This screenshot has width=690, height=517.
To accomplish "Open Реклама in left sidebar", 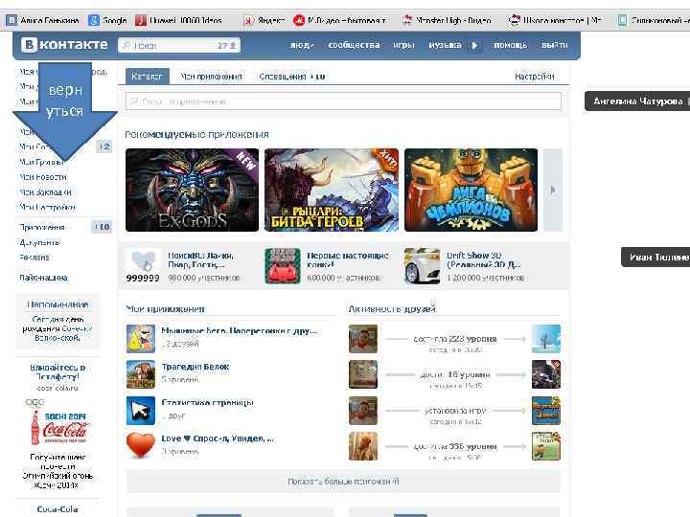I will (34, 258).
